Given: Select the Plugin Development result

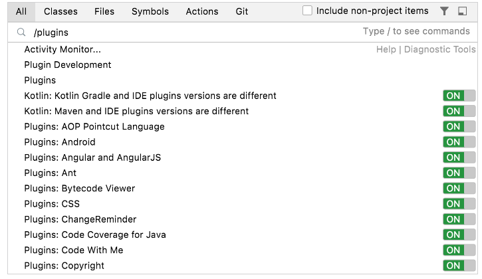Looking at the screenshot, I should pyautogui.click(x=243, y=65).
